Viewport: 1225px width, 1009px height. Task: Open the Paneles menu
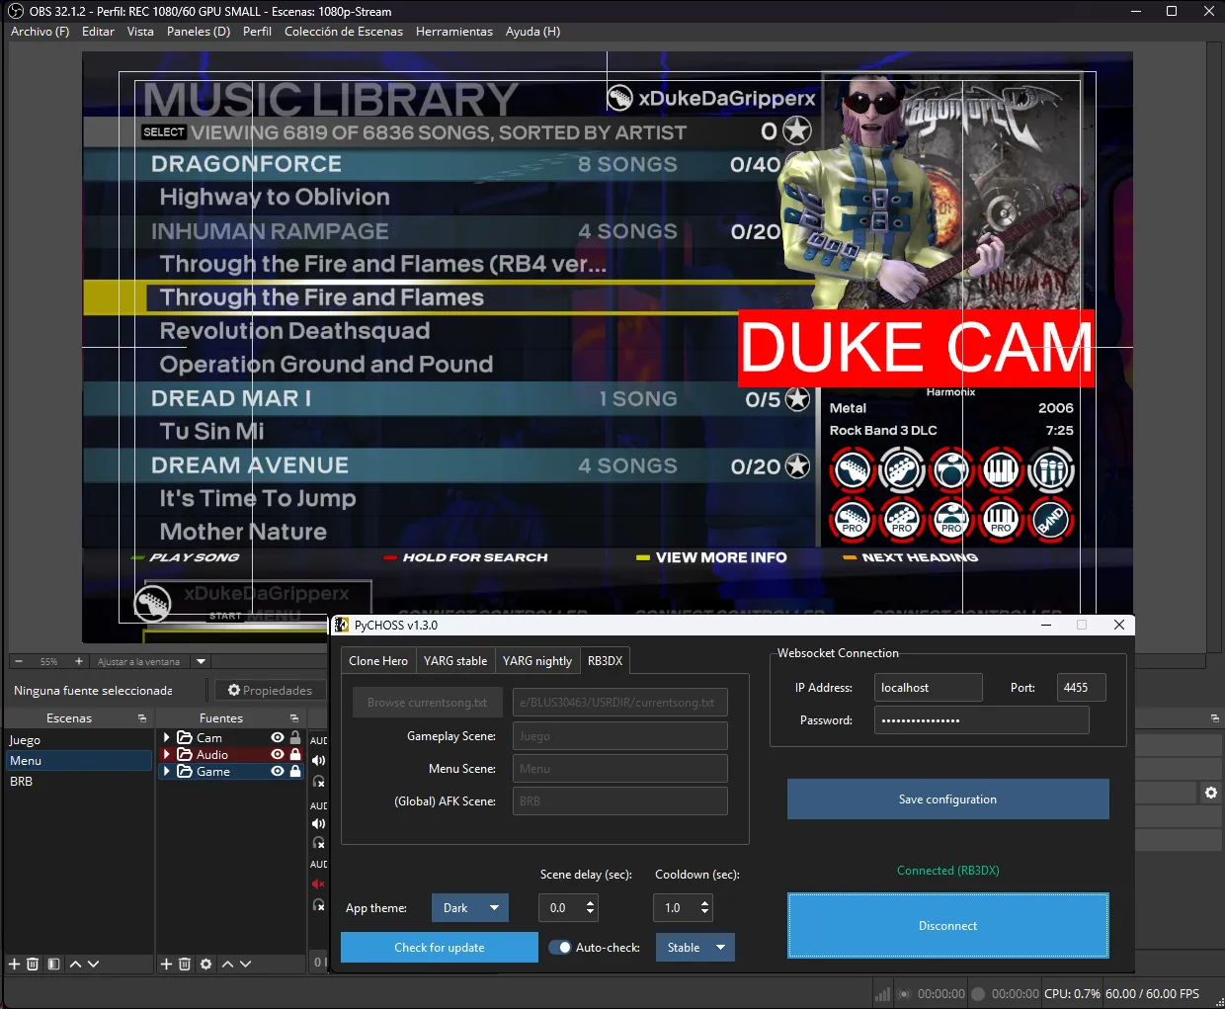click(x=199, y=32)
